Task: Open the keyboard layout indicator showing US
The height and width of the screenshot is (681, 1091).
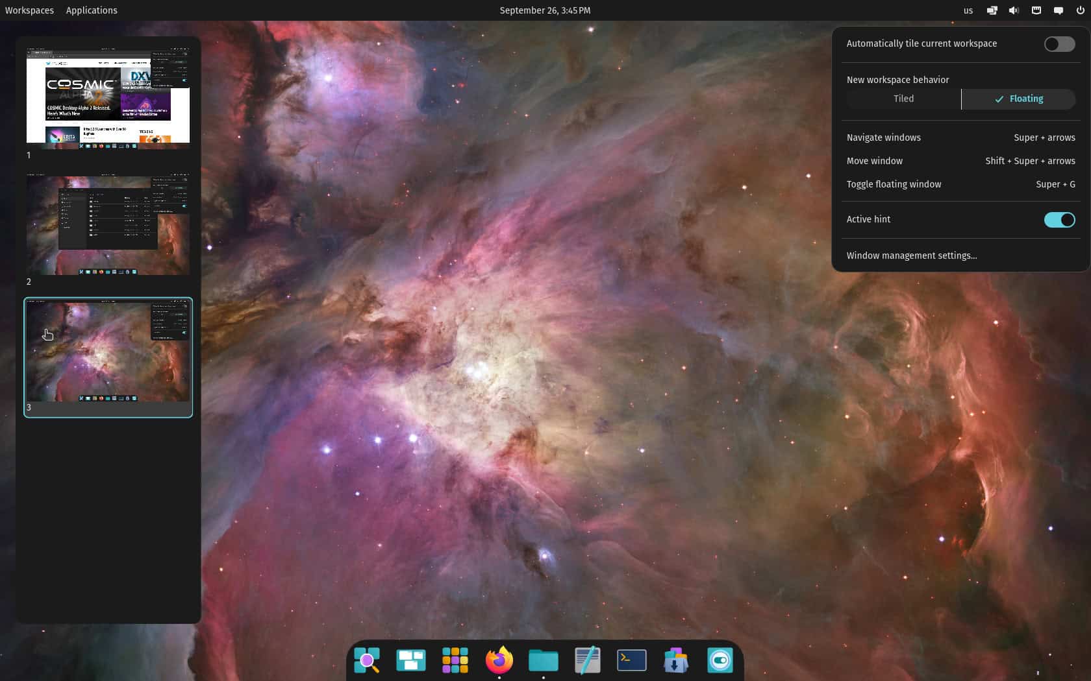Action: tap(968, 10)
